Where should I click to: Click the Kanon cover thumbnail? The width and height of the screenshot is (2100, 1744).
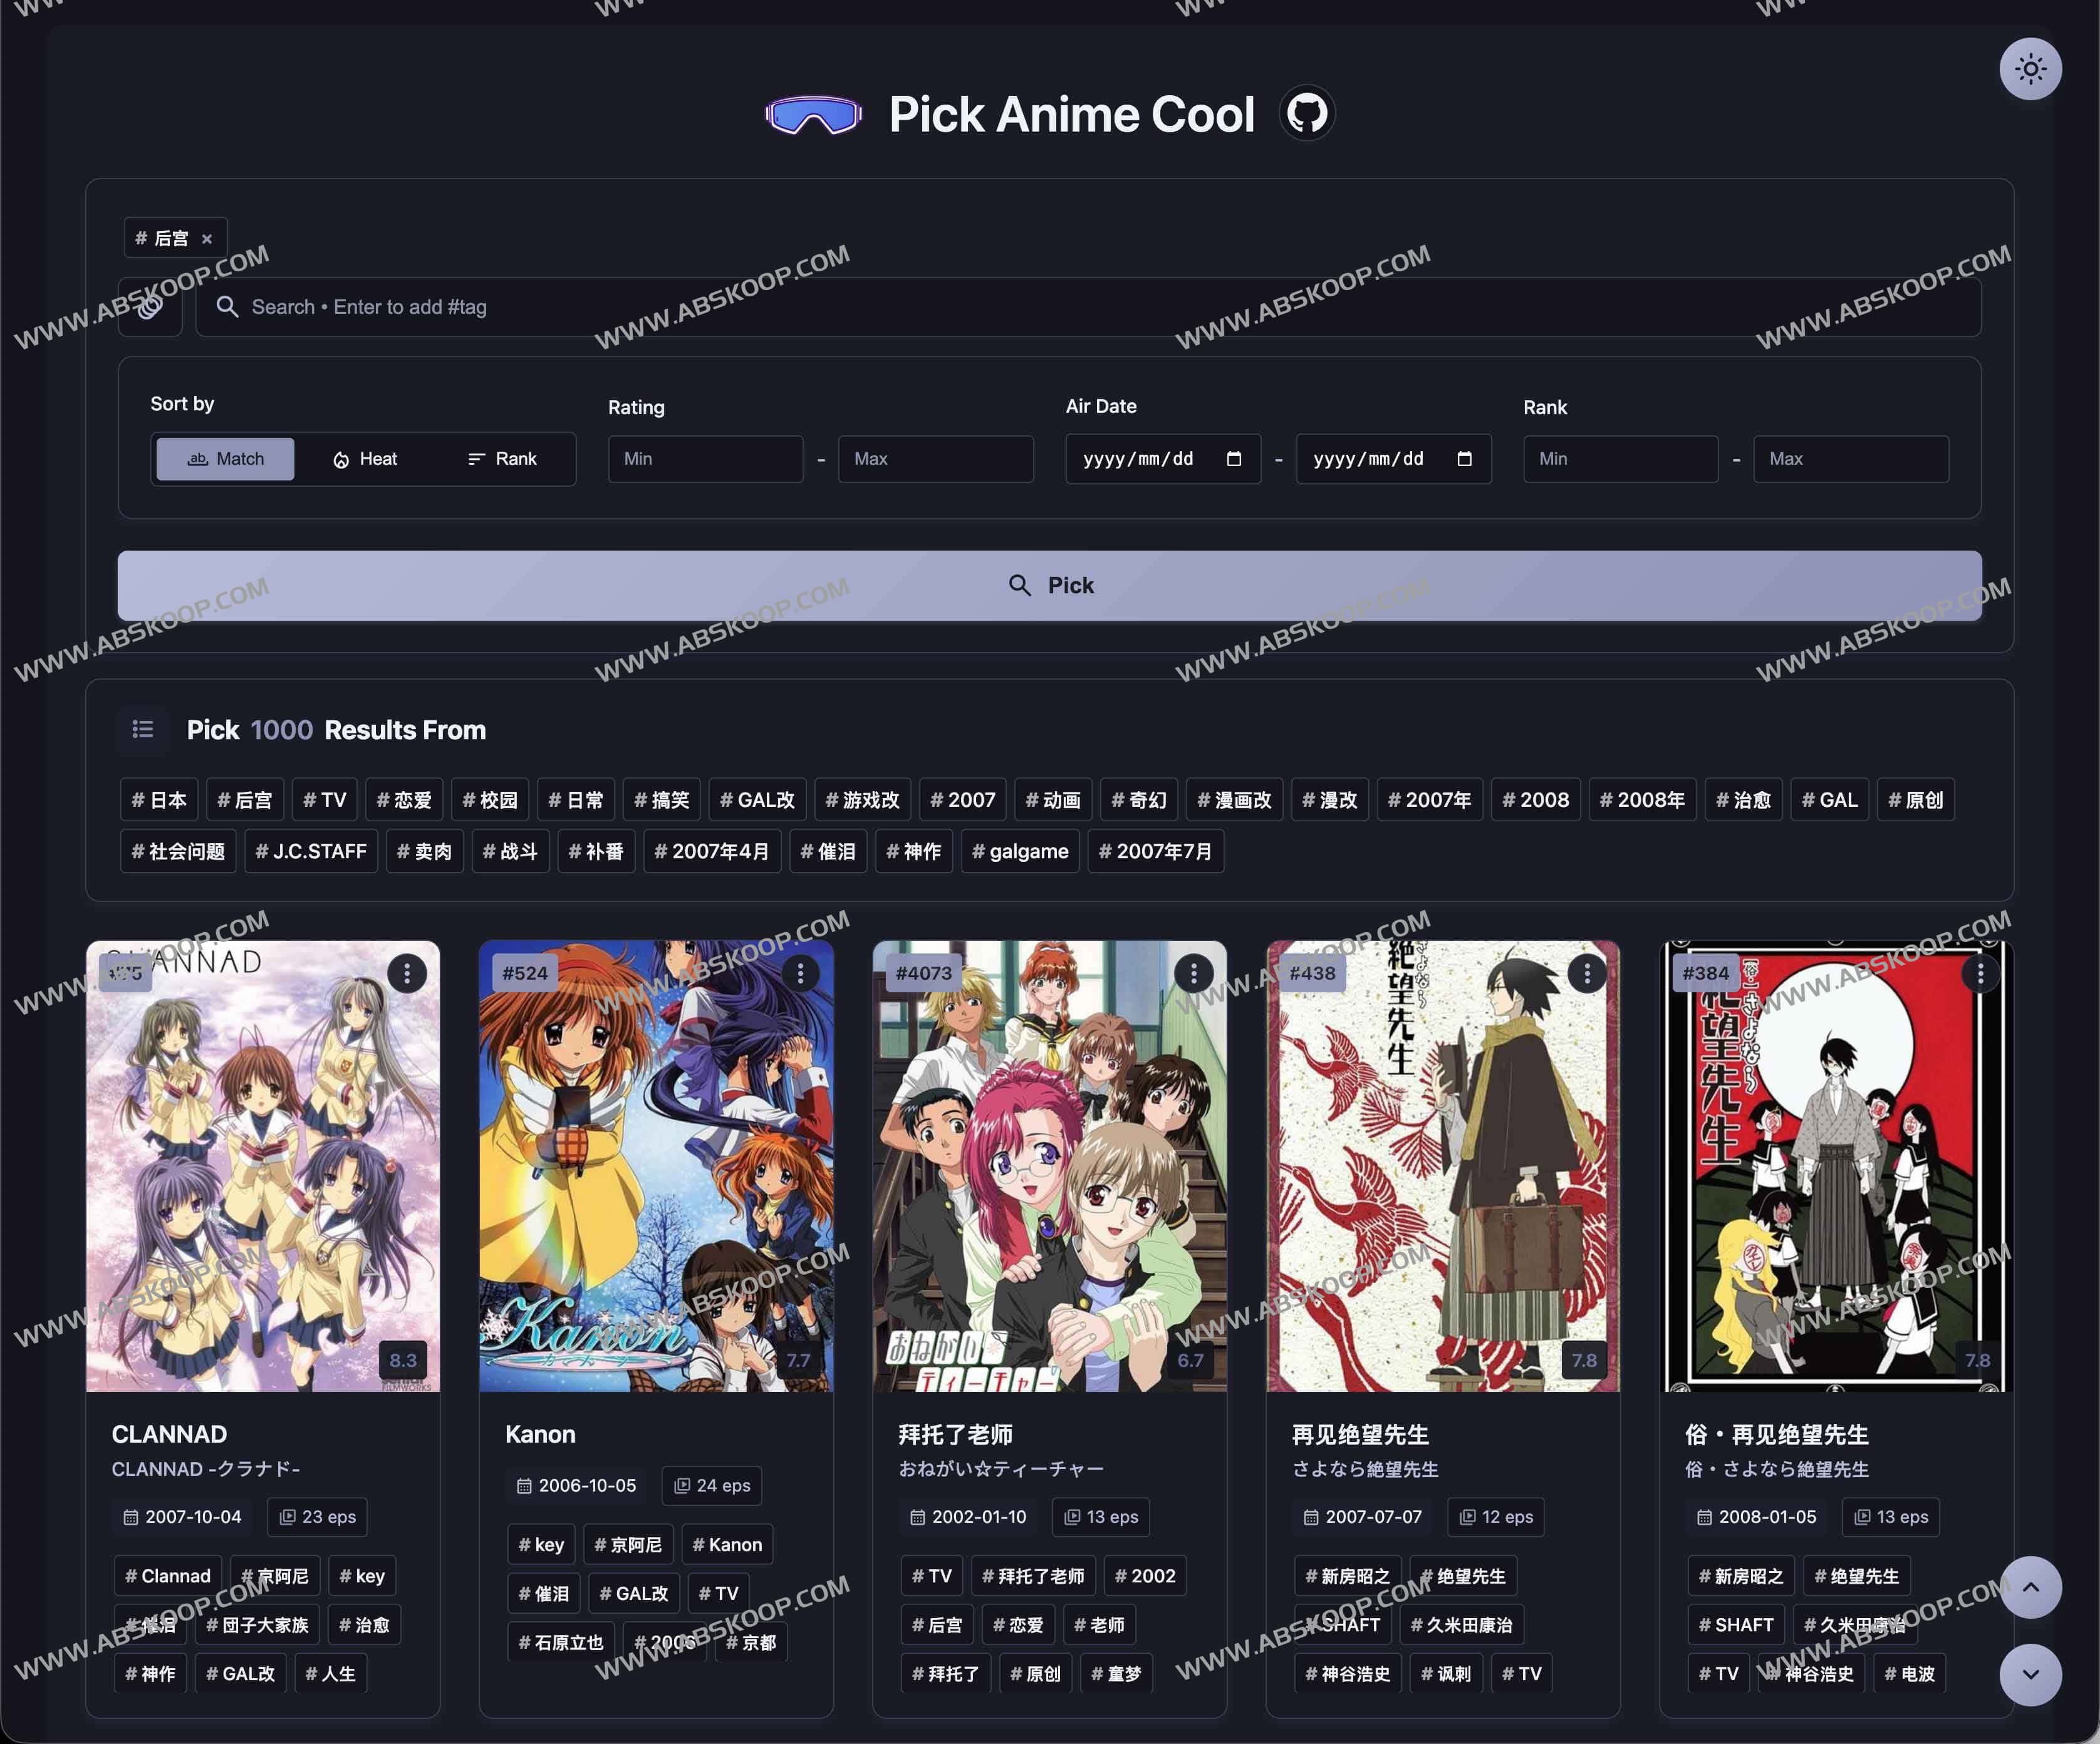pos(655,1165)
